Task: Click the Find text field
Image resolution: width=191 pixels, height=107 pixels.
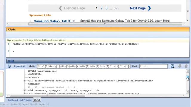Action: pyautogui.click(x=153, y=66)
